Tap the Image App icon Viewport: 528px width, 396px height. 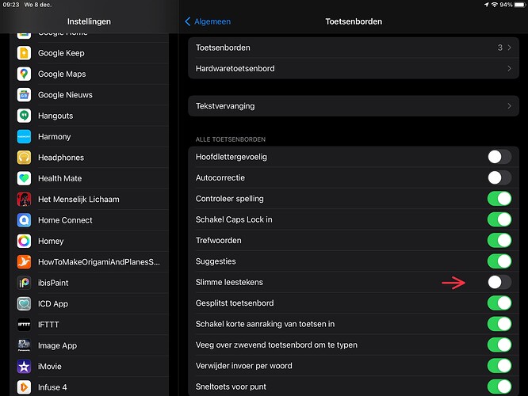[24, 345]
